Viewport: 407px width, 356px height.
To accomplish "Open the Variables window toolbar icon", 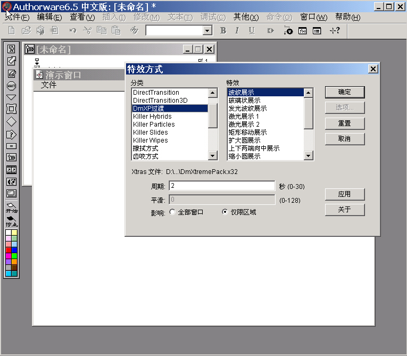I will [317, 31].
